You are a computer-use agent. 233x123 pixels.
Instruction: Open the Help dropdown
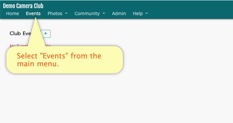(x=140, y=13)
